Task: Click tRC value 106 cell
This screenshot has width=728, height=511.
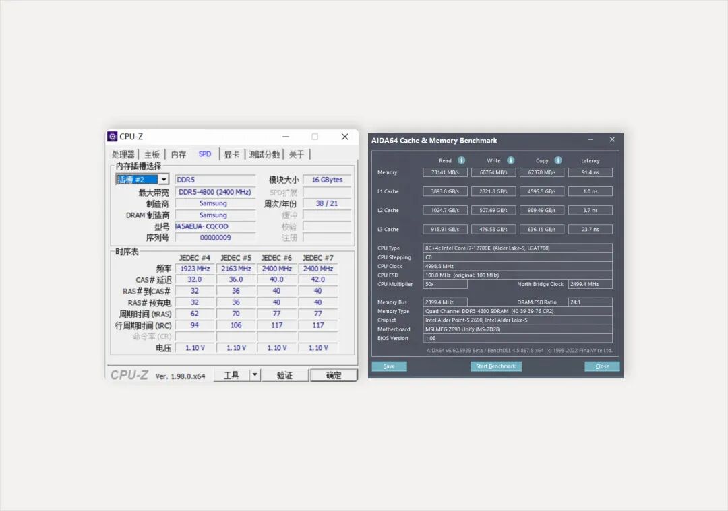Action: pyautogui.click(x=236, y=325)
